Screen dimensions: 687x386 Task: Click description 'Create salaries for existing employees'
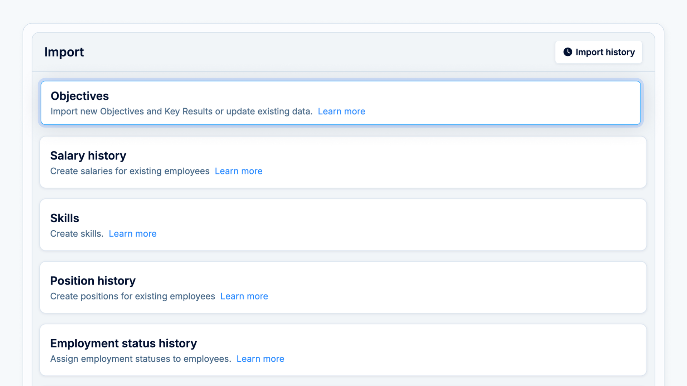tap(130, 171)
